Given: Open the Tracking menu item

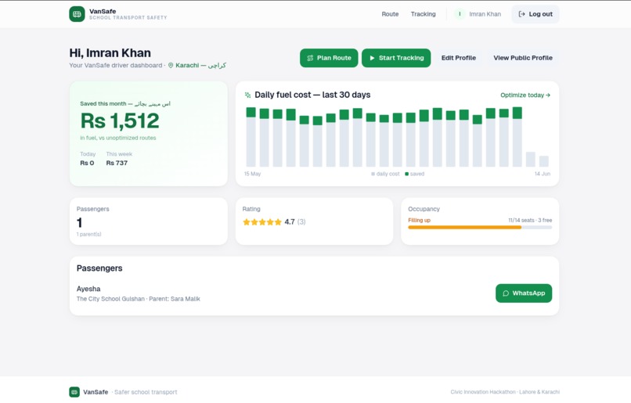Looking at the screenshot, I should (x=423, y=14).
